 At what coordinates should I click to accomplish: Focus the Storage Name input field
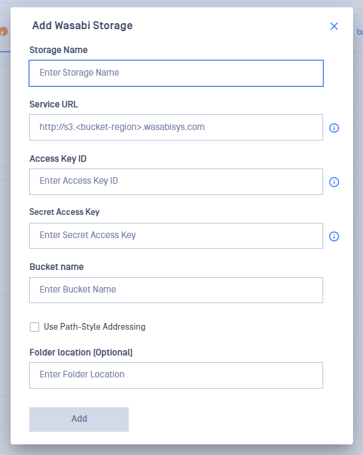point(176,73)
